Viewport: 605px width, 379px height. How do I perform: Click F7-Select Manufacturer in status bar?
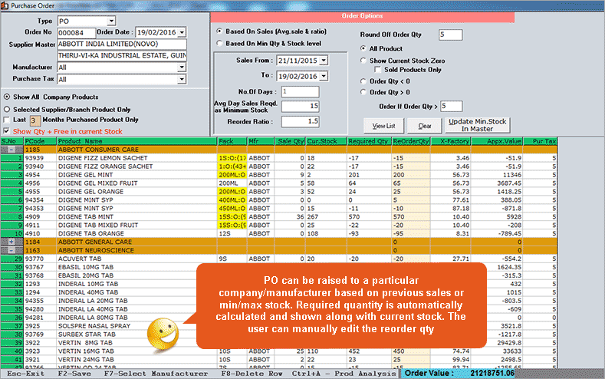coord(156,374)
